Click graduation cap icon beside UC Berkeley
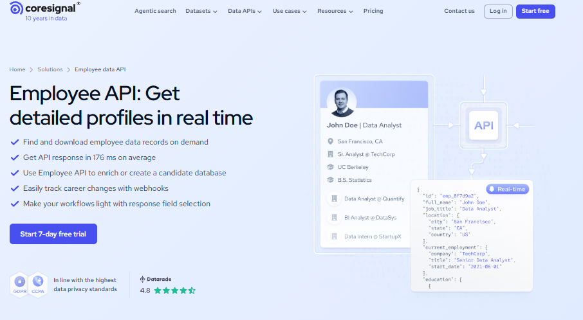The image size is (583, 320). (x=330, y=167)
